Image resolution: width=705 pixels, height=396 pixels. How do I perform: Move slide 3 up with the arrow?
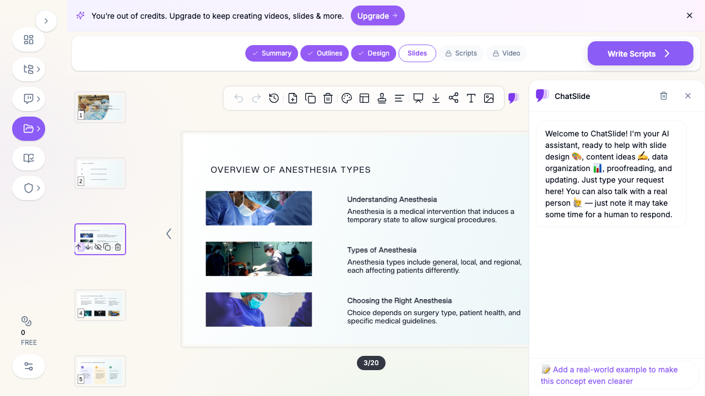[79, 247]
